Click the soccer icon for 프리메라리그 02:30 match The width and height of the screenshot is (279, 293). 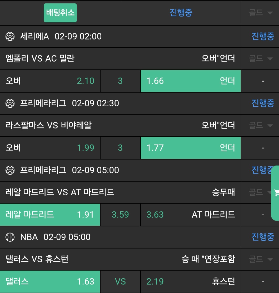tap(10, 103)
